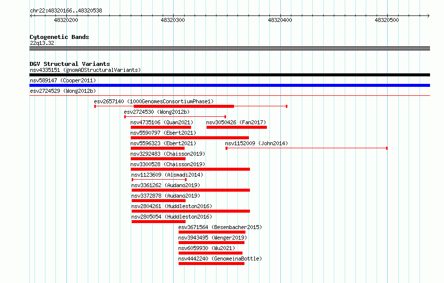Viewport: 444px width, 283px height.
Task: Open the esv2657140 1000GenomesConsortiumPhase1 label
Action: tap(154, 101)
